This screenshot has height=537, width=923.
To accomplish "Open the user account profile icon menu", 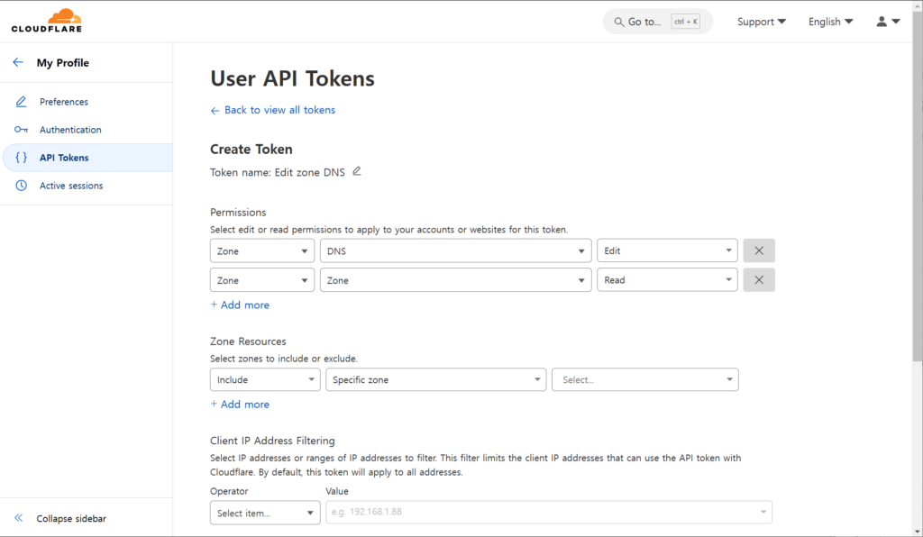I will [887, 22].
